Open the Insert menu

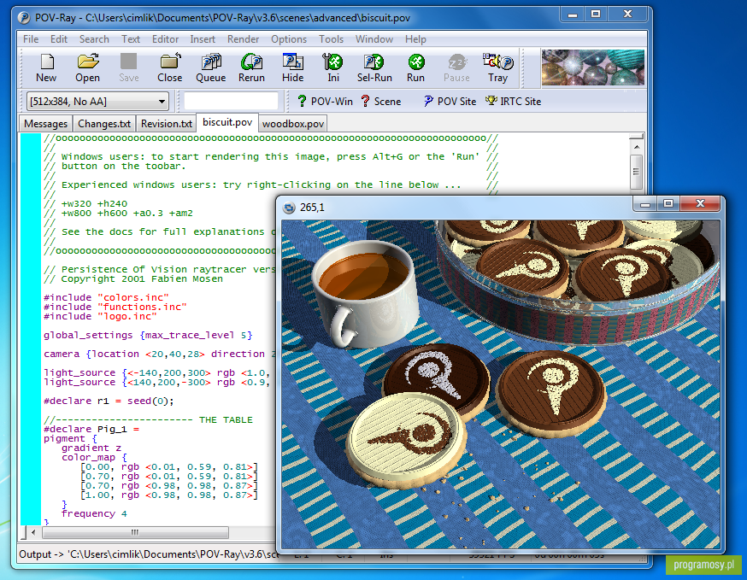click(x=203, y=39)
